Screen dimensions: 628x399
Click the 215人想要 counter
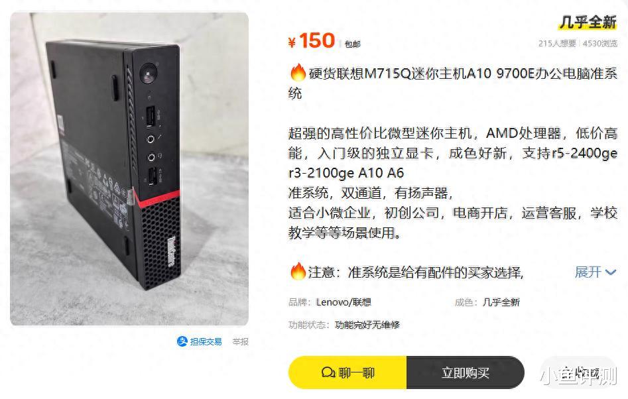tap(557, 43)
